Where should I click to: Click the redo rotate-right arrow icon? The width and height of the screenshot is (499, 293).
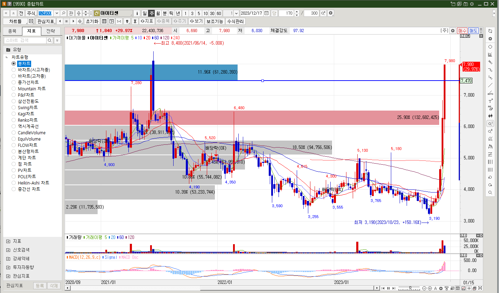click(x=490, y=185)
